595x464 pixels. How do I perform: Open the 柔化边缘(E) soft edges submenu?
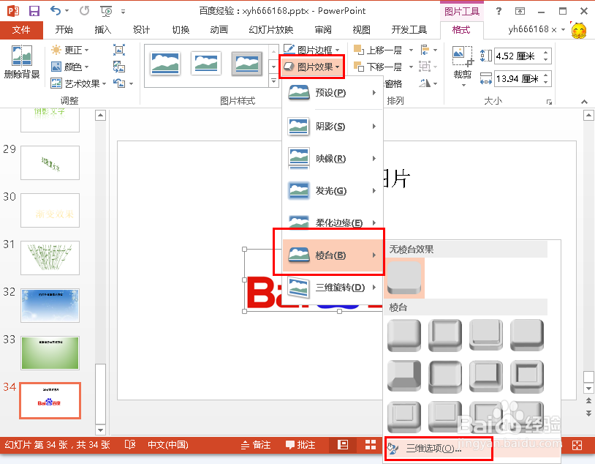pos(333,222)
